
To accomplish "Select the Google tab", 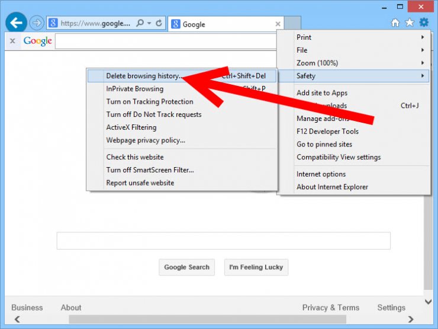I will (226, 24).
